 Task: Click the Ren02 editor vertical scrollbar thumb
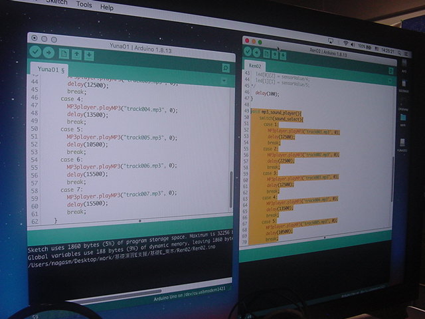point(392,179)
